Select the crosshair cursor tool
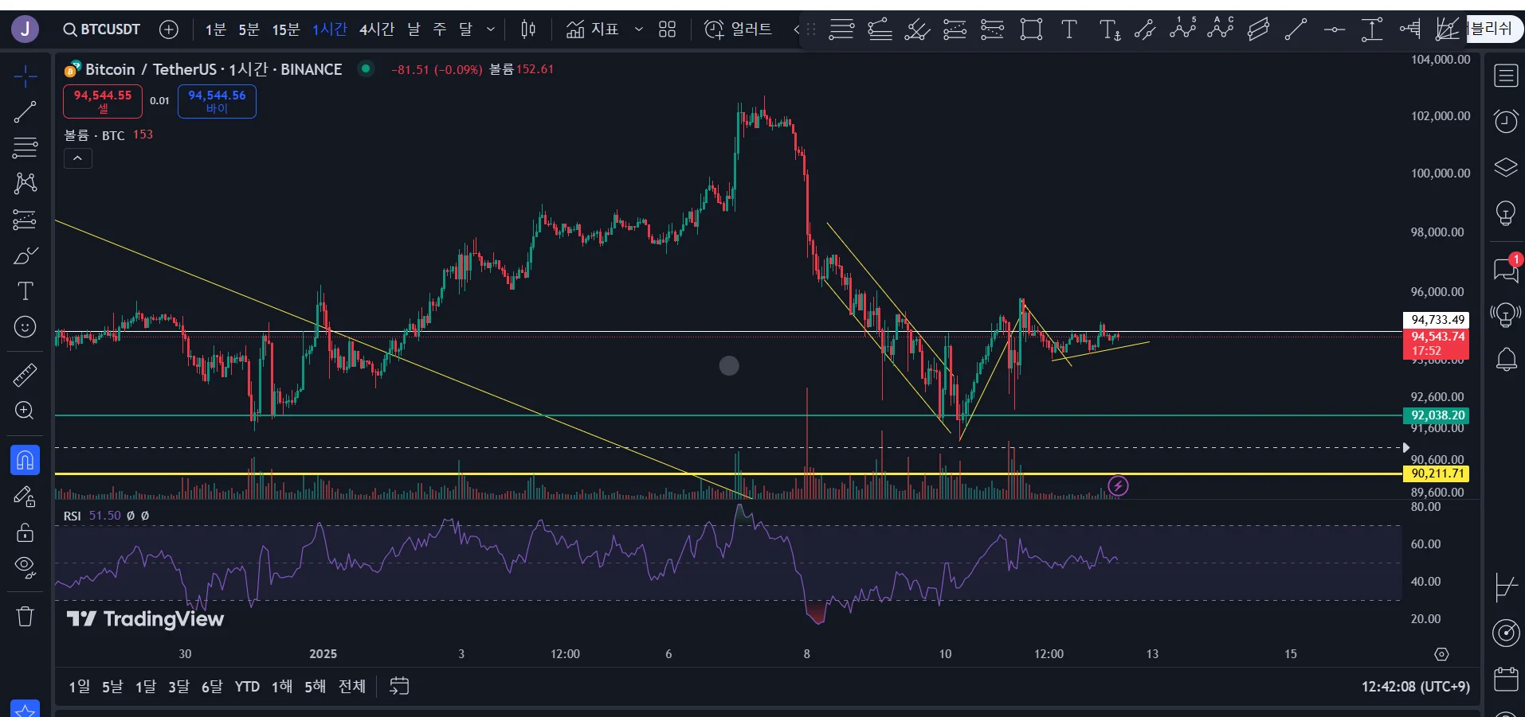 point(25,77)
